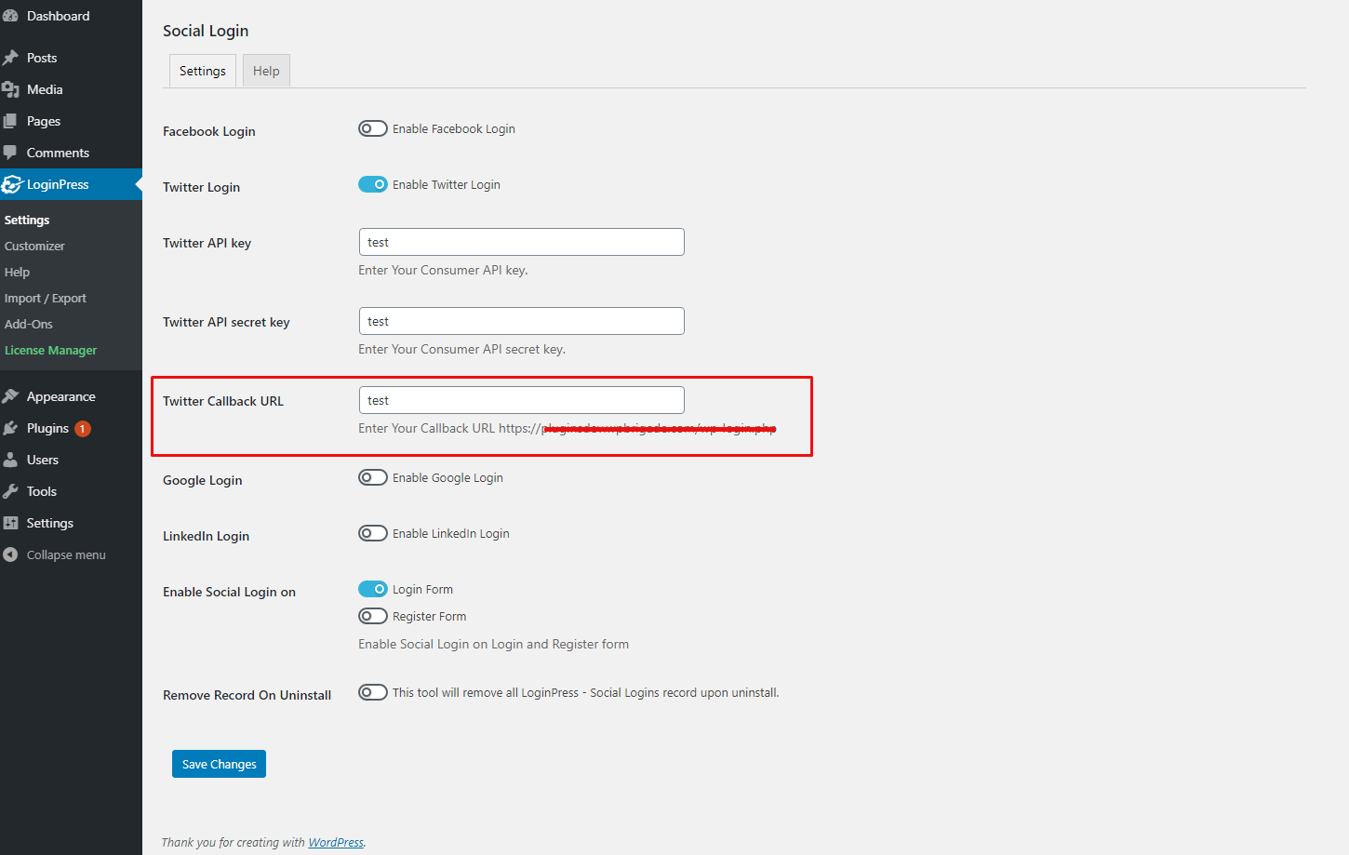The height and width of the screenshot is (855, 1349).
Task: Click the Tools wrench icon
Action: [x=10, y=491]
